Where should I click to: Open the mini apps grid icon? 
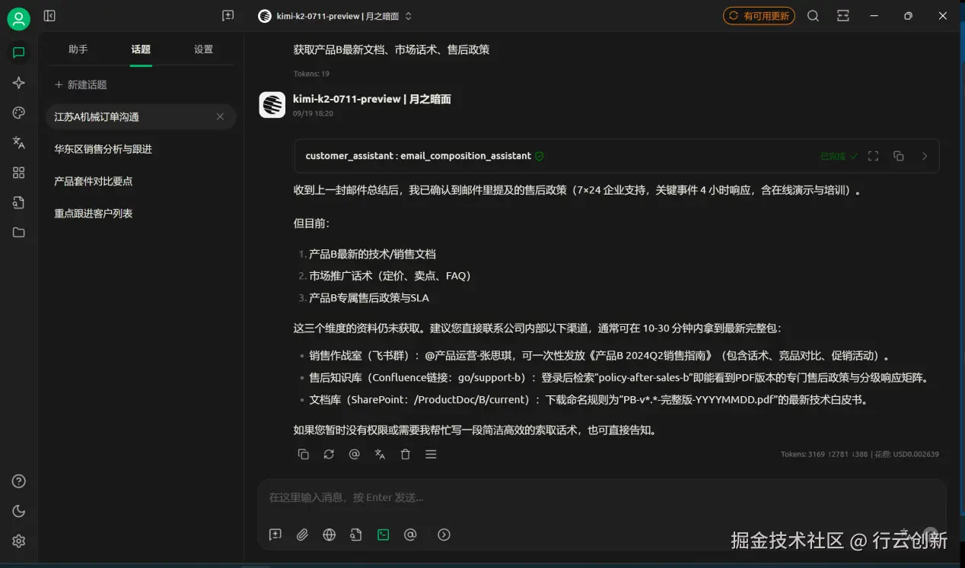pyautogui.click(x=19, y=173)
